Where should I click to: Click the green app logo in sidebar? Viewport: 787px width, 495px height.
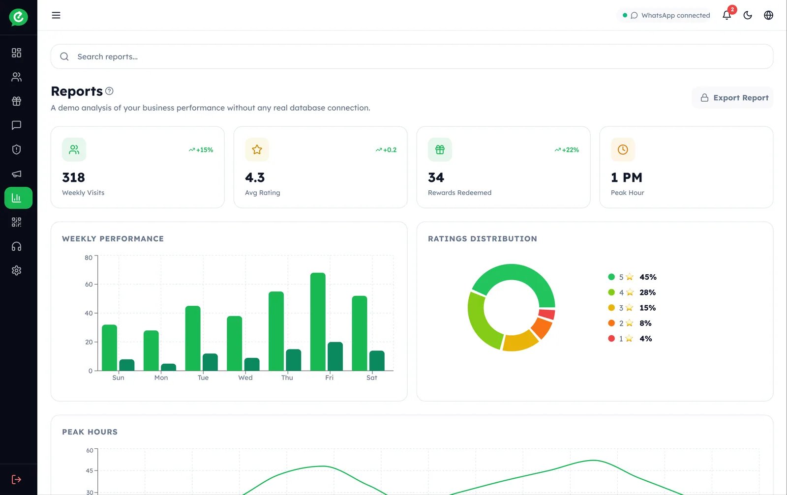[18, 17]
